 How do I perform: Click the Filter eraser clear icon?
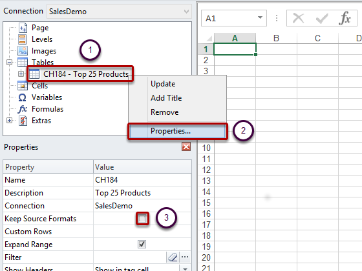click(x=173, y=257)
